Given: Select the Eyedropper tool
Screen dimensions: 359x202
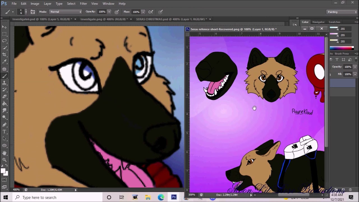Looking at the screenshot, I should pos(4,62).
